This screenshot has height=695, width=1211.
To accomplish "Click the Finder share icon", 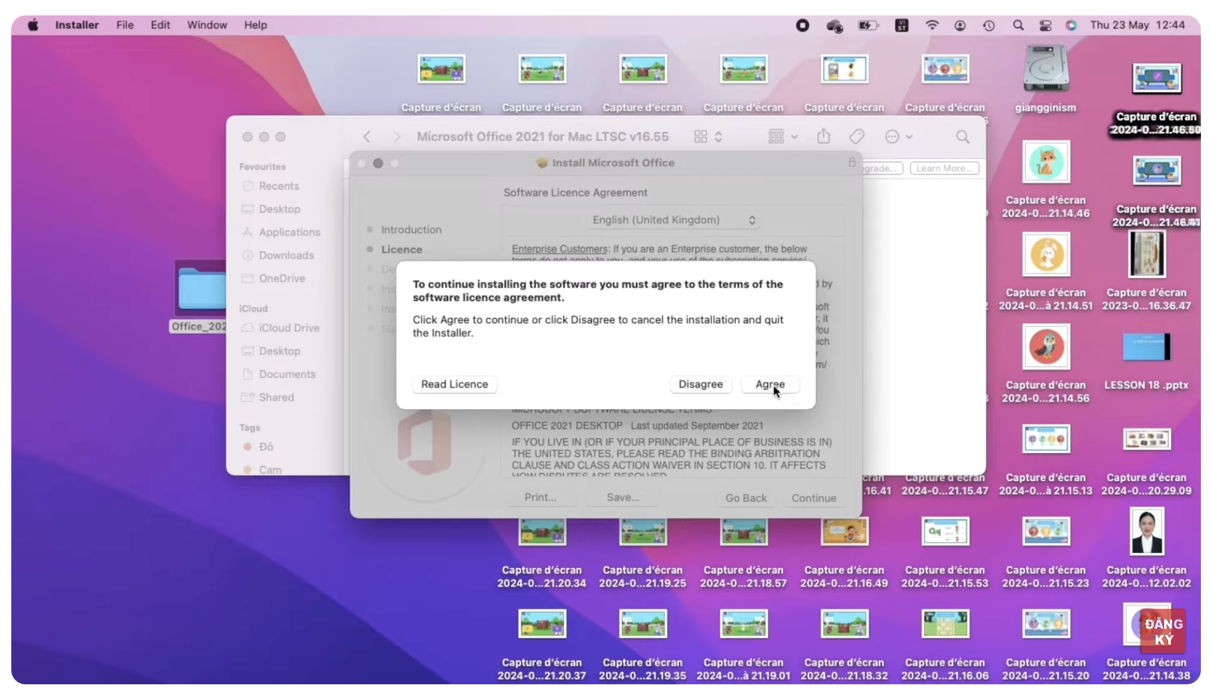I will (823, 137).
